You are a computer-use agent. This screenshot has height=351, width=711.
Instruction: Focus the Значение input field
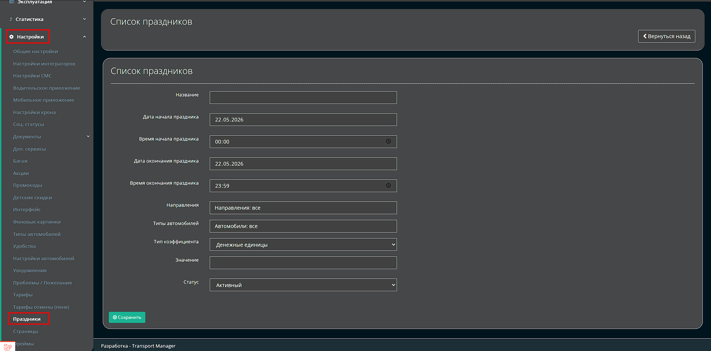303,263
